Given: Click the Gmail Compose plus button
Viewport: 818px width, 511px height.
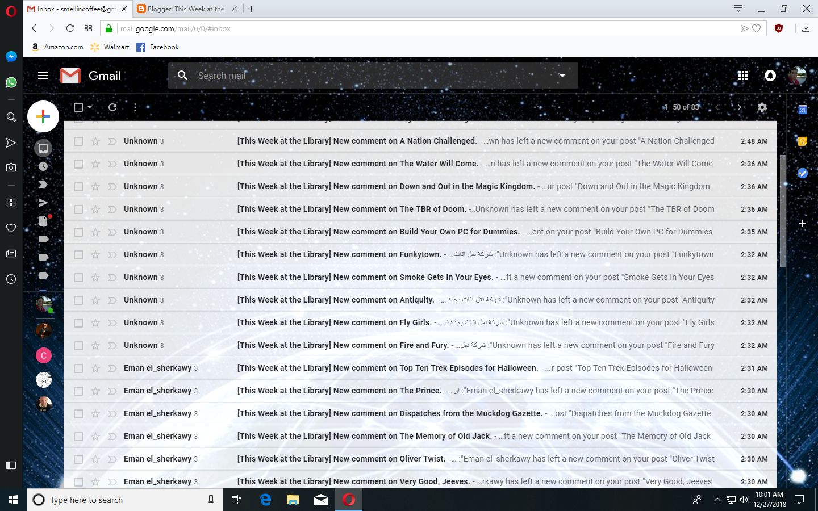Looking at the screenshot, I should pyautogui.click(x=43, y=116).
